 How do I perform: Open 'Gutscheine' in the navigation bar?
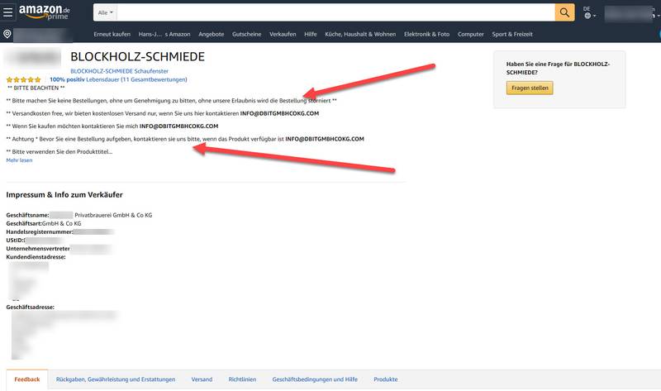pos(246,34)
